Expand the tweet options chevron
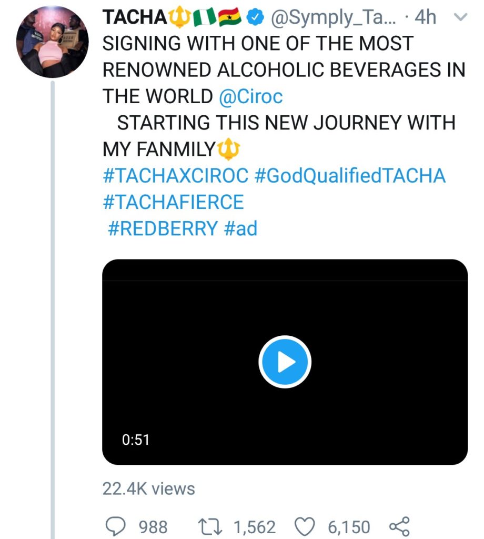Image resolution: width=484 pixels, height=539 pixels. (x=460, y=17)
